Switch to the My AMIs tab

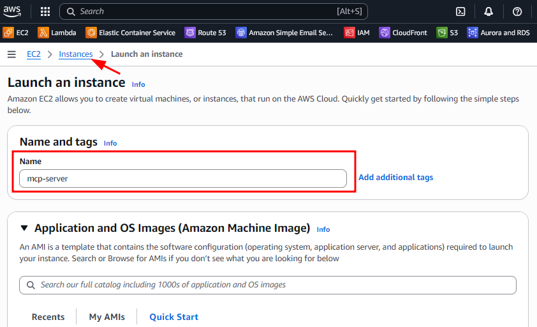pos(107,317)
